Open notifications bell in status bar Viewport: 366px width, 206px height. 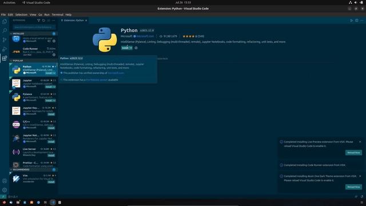(362, 197)
